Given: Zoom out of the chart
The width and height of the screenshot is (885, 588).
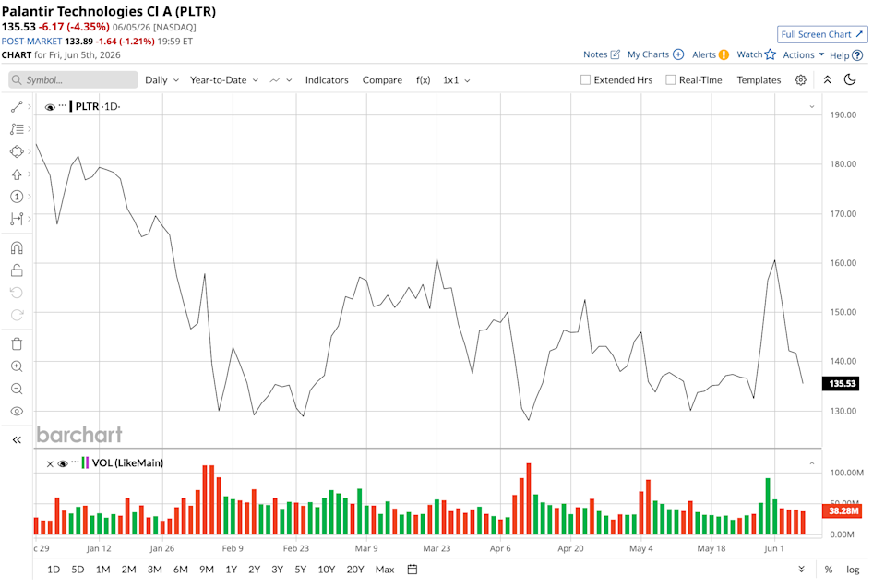Looking at the screenshot, I should [x=17, y=389].
